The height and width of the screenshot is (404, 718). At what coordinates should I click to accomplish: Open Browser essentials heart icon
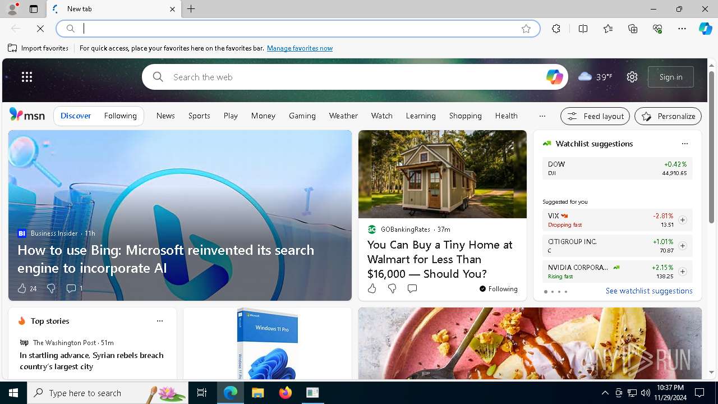click(x=657, y=29)
